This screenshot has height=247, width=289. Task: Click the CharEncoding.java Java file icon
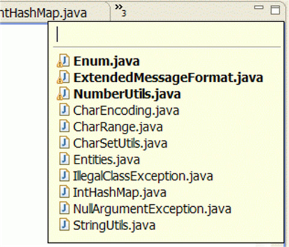click(x=64, y=110)
